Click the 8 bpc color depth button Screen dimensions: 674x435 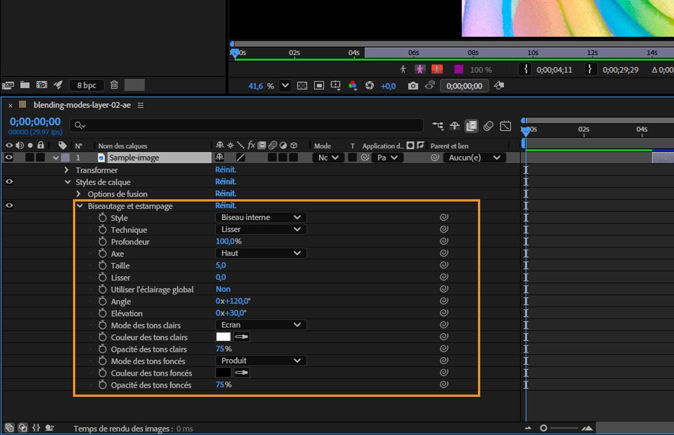[86, 85]
